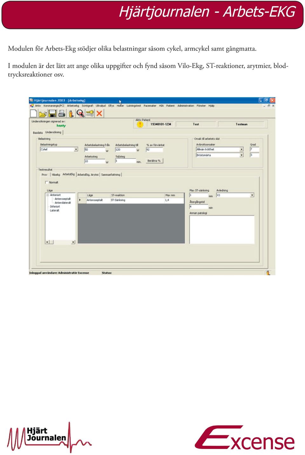Screen dimensions: 305x455
Task: Click the Print toolbar icon
Action: [62, 113]
